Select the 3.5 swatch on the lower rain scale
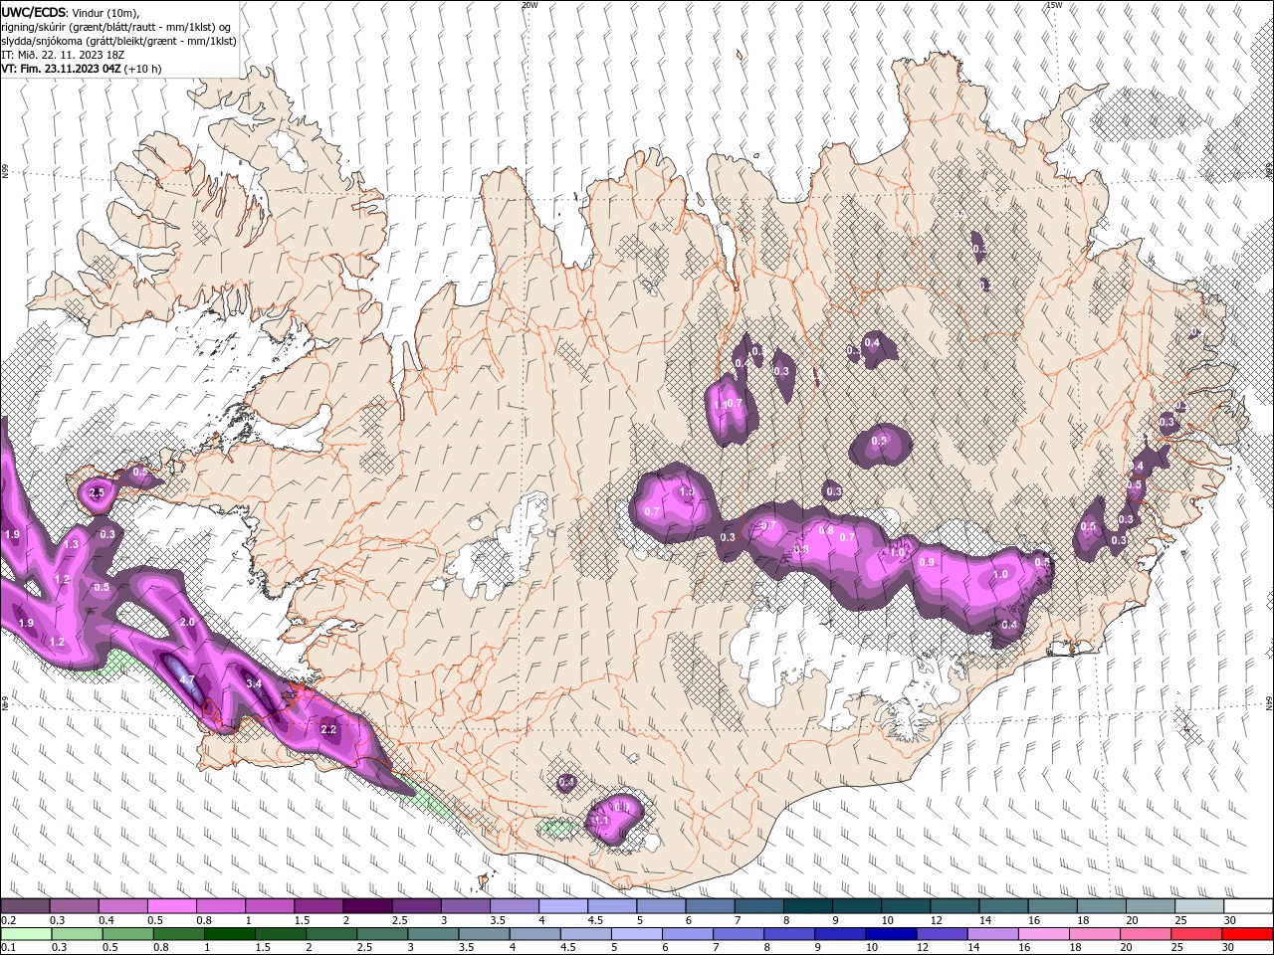1274x955 pixels. [x=484, y=934]
